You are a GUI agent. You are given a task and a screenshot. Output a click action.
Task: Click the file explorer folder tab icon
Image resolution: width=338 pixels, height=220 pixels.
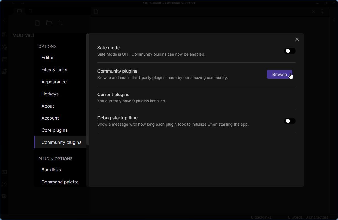(19, 11)
